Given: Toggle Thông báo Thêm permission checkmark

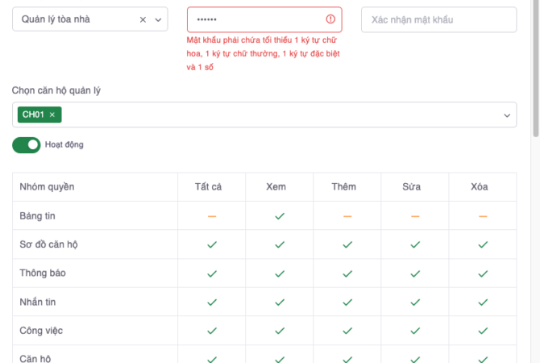Looking at the screenshot, I should 347,273.
